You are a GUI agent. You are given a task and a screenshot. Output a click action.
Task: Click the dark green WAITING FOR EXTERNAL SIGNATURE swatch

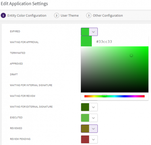tap(85, 107)
